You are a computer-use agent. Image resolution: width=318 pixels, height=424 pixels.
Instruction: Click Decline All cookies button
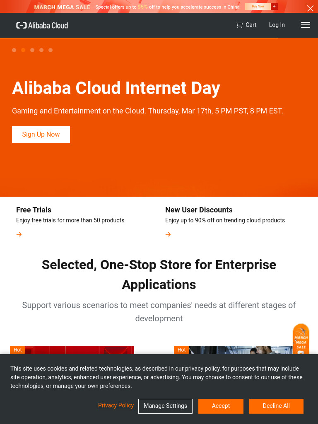tap(276, 406)
